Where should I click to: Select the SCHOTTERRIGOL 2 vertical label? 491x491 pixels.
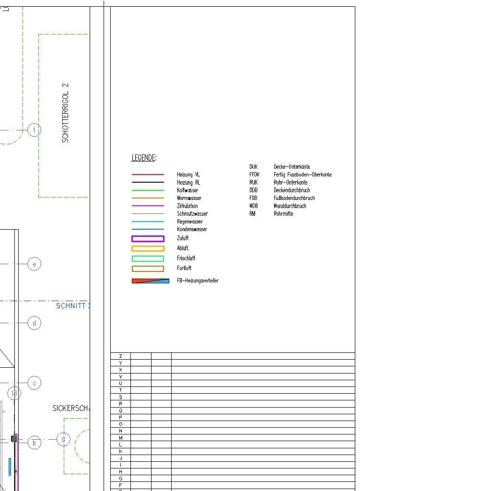[x=66, y=113]
